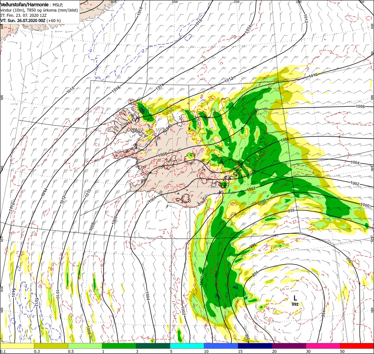Click the '0.3' legend scale value
The width and height of the screenshot is (374, 354).
[37, 351]
